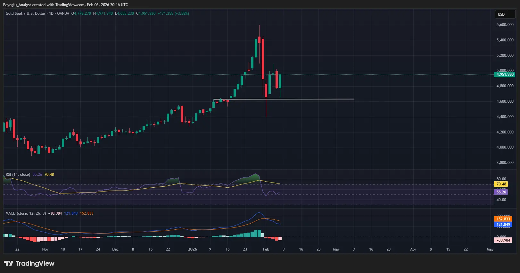The width and height of the screenshot is (520, 273).
Task: Click the Dec label on the time axis
Action: pos(115,249)
